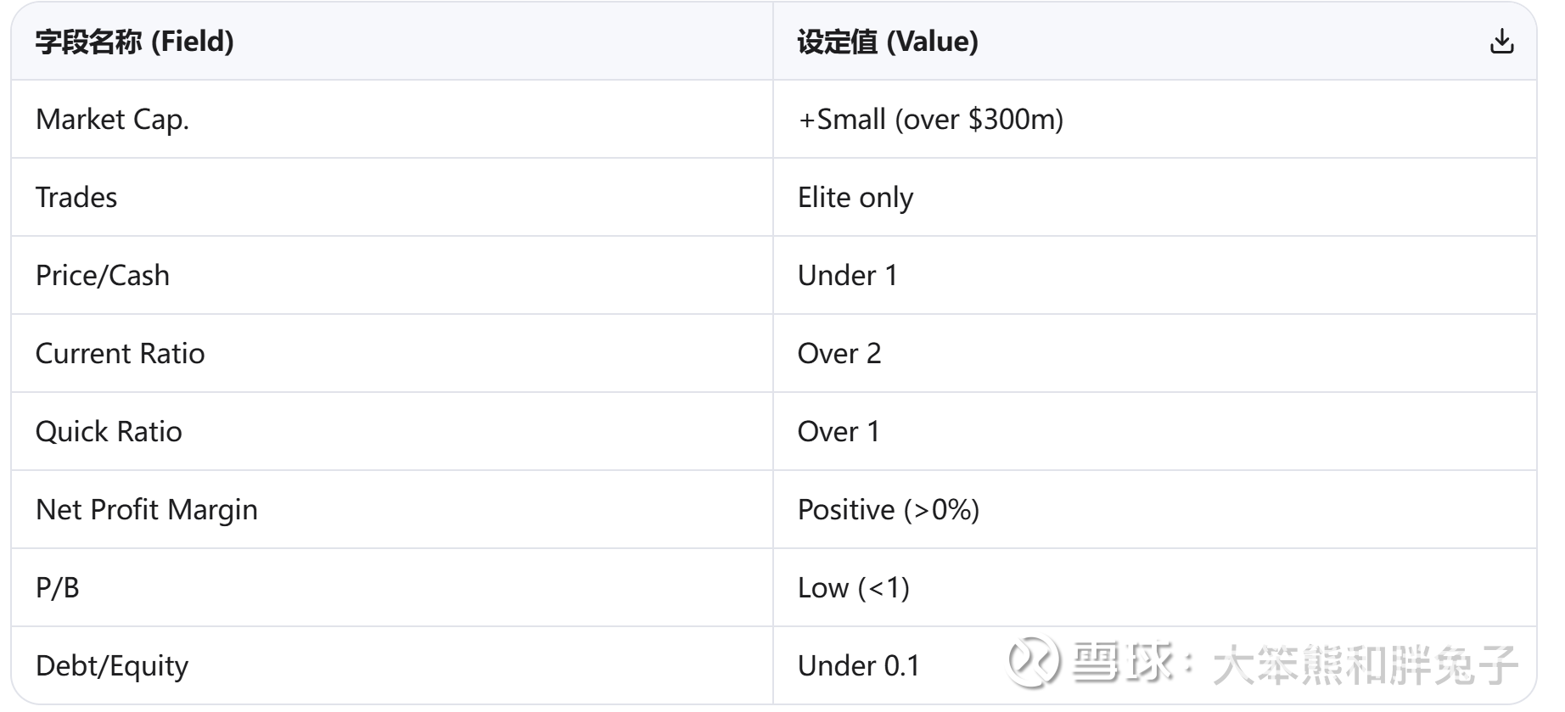This screenshot has width=1565, height=712.
Task: Select the Elite only value cell
Action: click(855, 198)
